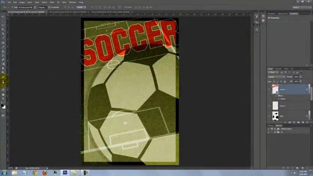Toggle Stroke effect visibility
The height and width of the screenshot is (176, 313).
(279, 99)
